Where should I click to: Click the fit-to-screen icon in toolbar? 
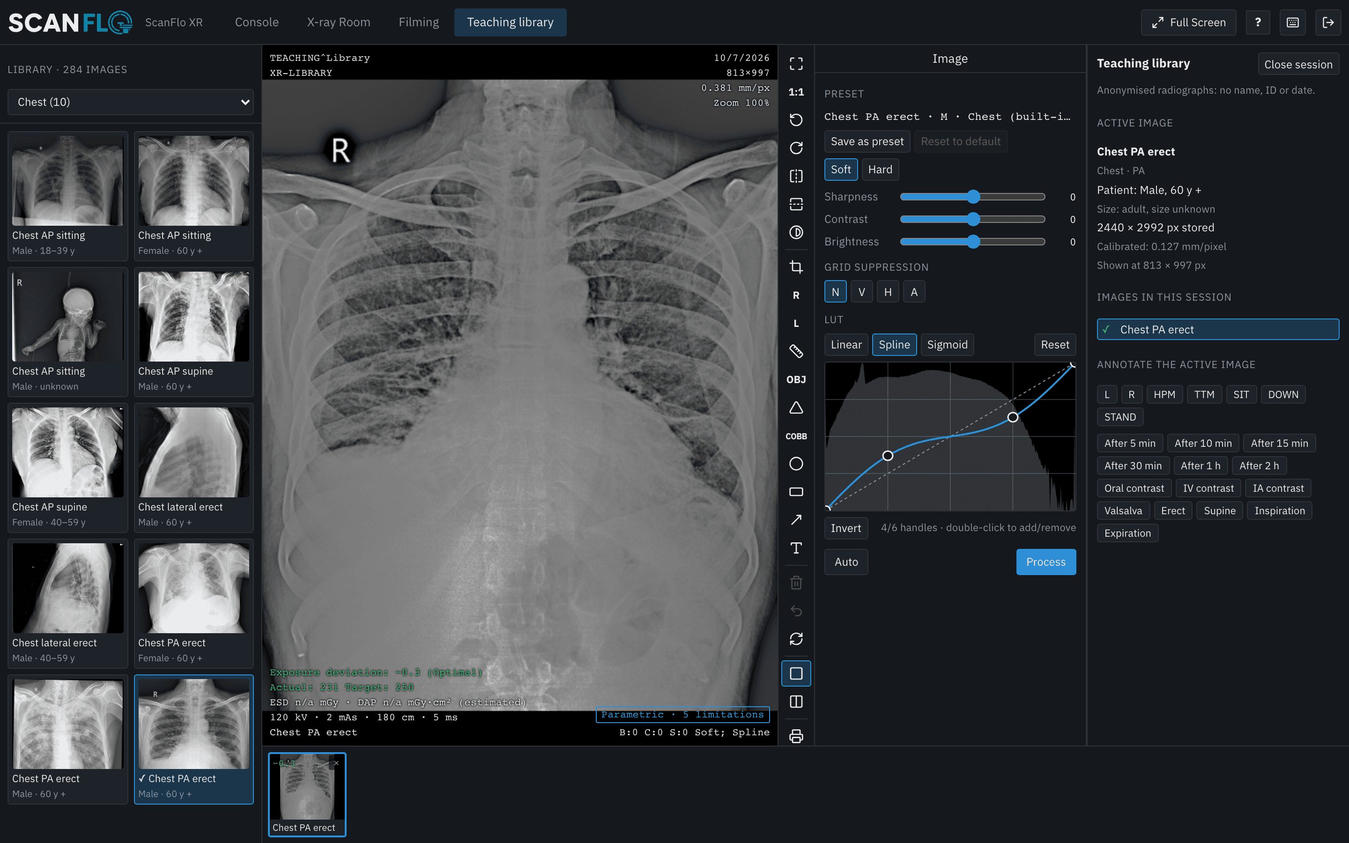(796, 64)
